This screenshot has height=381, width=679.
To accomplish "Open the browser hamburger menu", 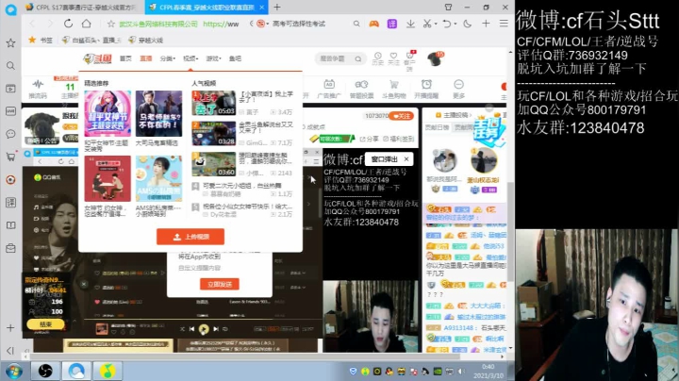I will point(504,24).
